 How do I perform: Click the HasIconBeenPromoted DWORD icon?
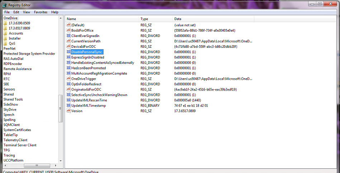(69, 68)
